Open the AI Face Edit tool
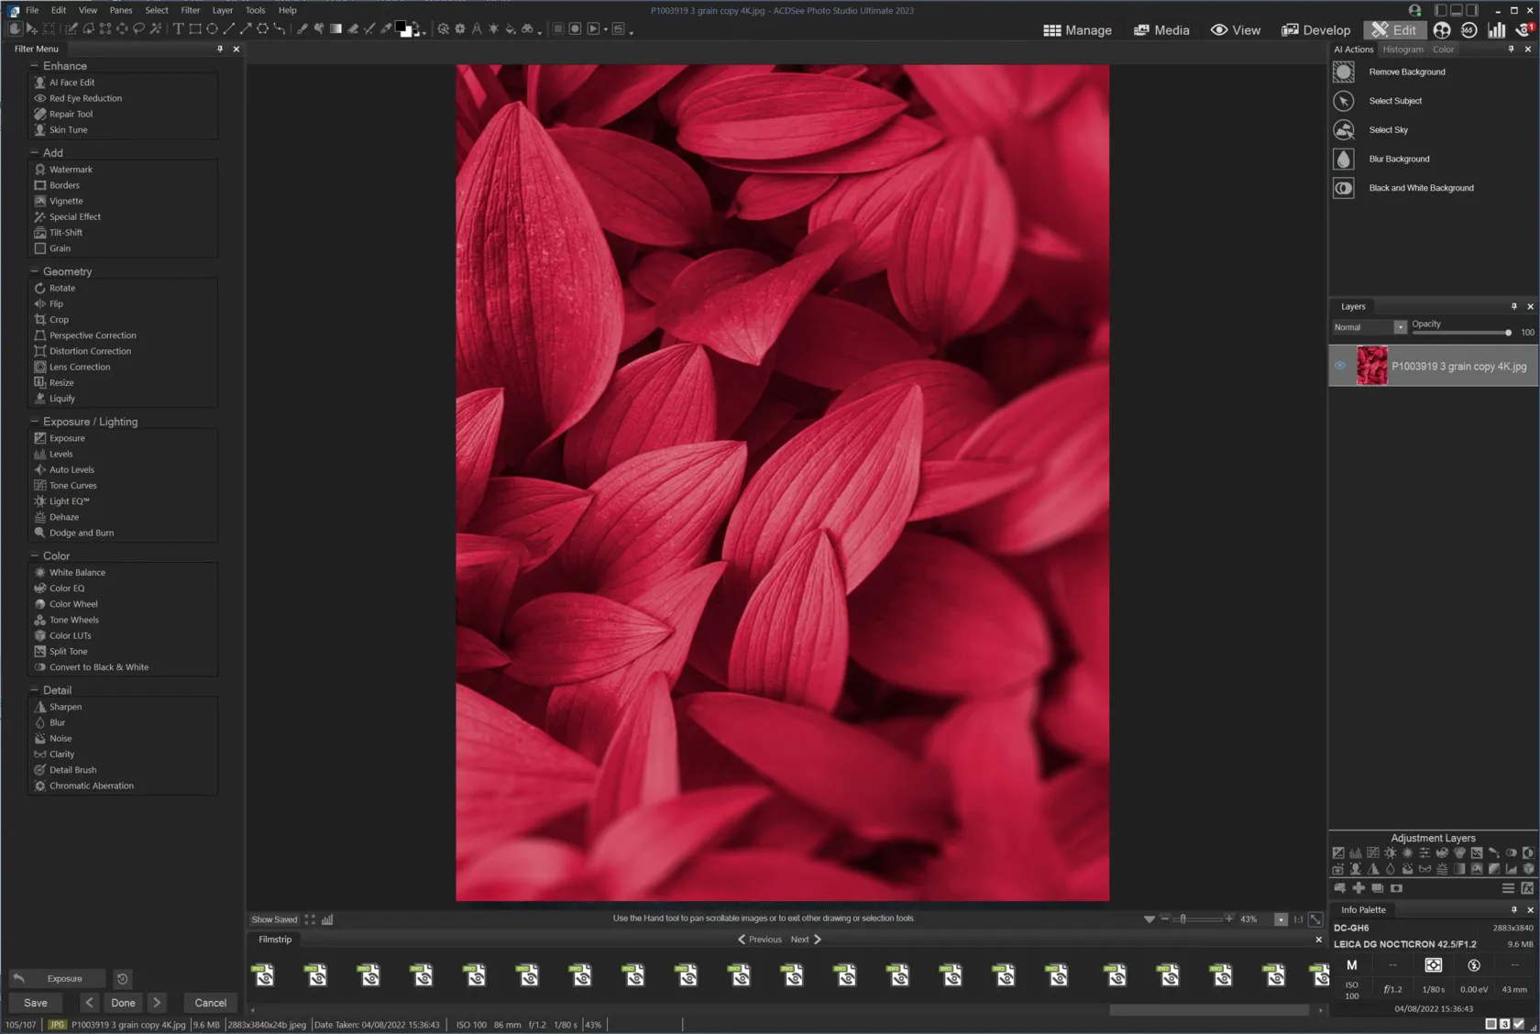The height and width of the screenshot is (1034, 1540). pyautogui.click(x=71, y=82)
